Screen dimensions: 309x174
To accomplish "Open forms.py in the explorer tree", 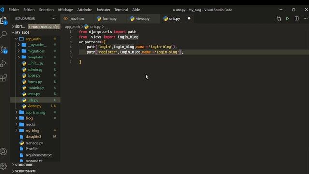I will (35, 82).
